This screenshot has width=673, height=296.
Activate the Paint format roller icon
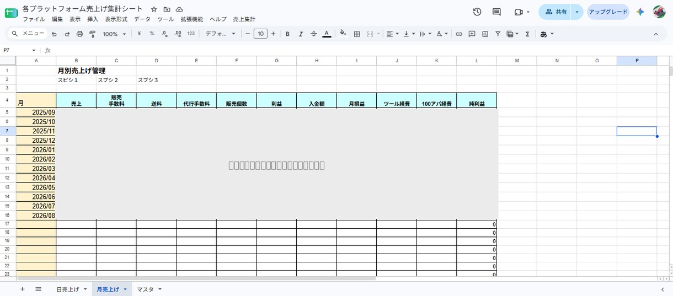92,34
